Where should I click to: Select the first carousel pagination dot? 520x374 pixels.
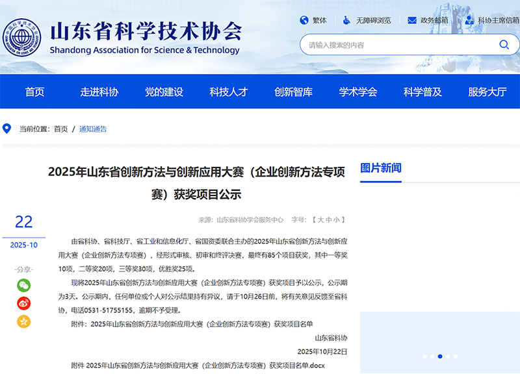click(x=424, y=356)
